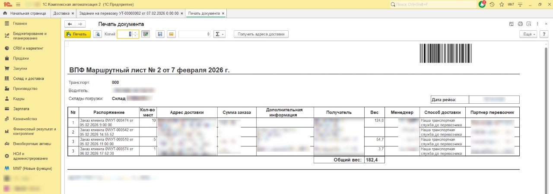This screenshot has width=553, height=194.
Task: Open MM7 (Новые функции) section
Action: click(x=30, y=169)
